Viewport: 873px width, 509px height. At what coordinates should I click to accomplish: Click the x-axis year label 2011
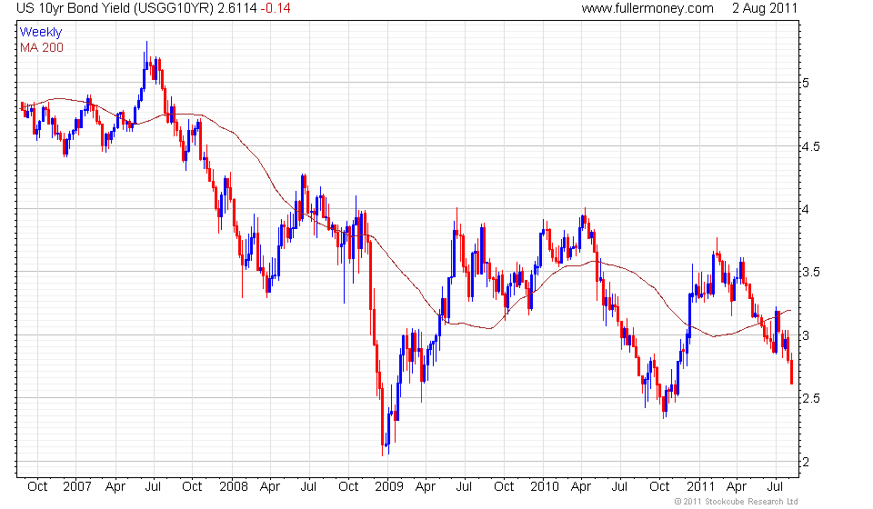tap(700, 487)
